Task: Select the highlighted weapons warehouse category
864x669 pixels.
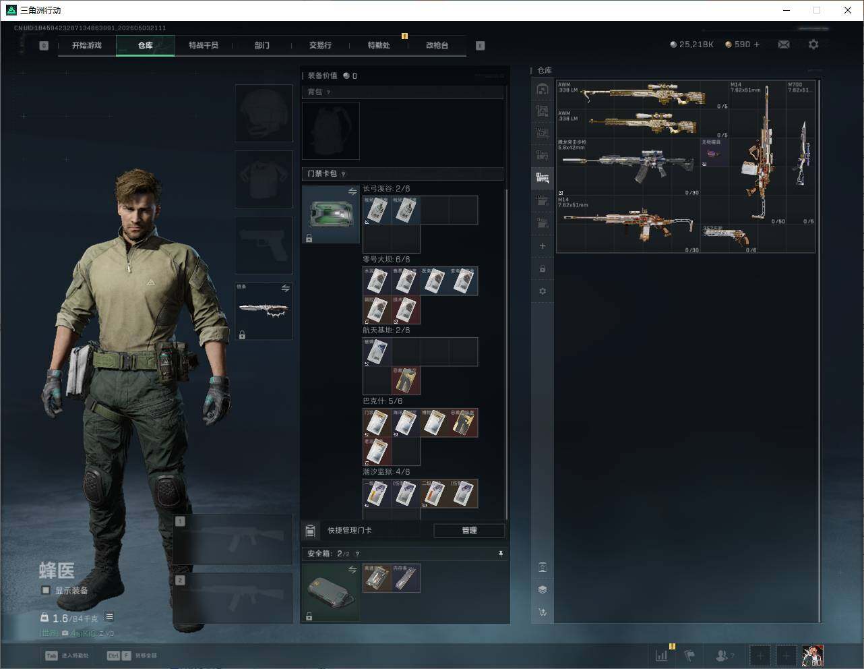Action: 543,177
